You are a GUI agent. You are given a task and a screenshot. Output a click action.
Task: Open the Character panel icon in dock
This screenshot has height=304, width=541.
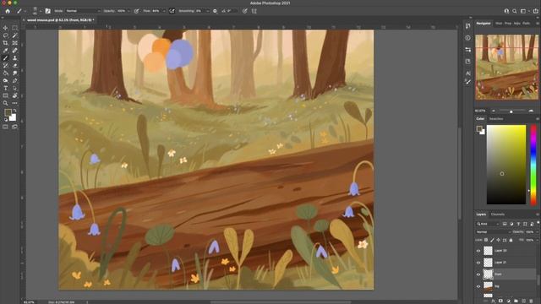tap(467, 73)
